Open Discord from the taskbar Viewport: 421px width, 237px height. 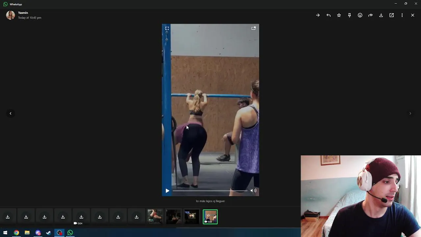(x=38, y=233)
